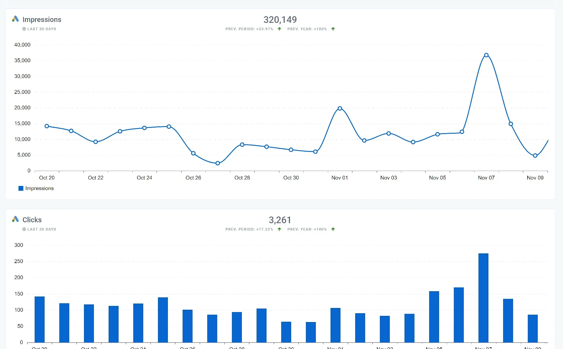Screen dimensions: 563x349
Task: Click the Oct 30 bar in Clicks chart
Action: coord(286,332)
